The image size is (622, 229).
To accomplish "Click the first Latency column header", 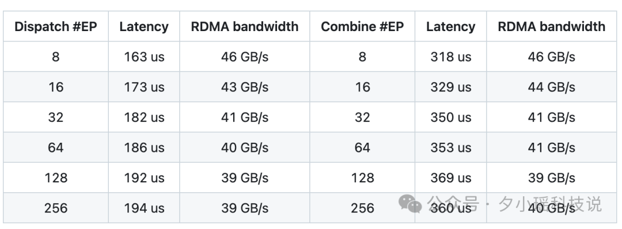I will coord(144,26).
